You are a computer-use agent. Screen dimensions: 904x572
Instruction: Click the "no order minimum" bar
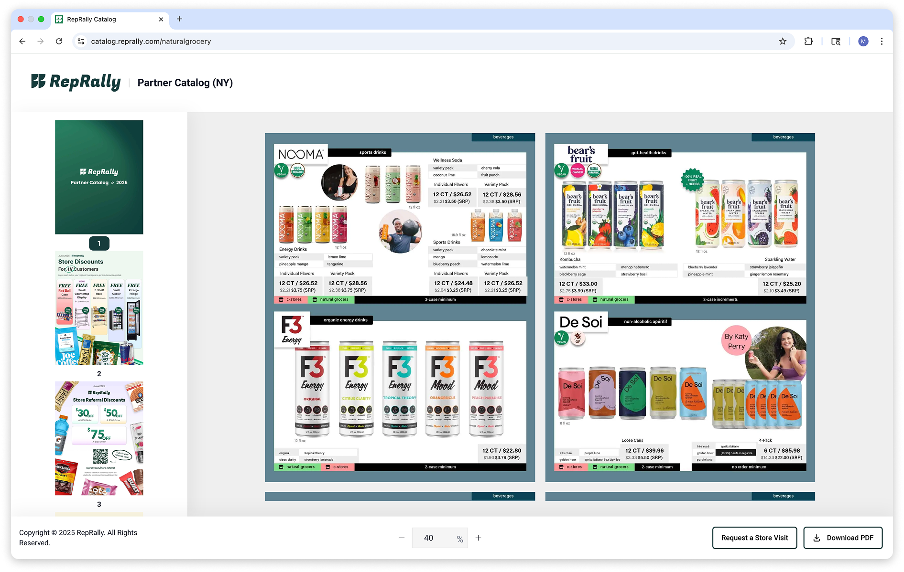pos(749,467)
